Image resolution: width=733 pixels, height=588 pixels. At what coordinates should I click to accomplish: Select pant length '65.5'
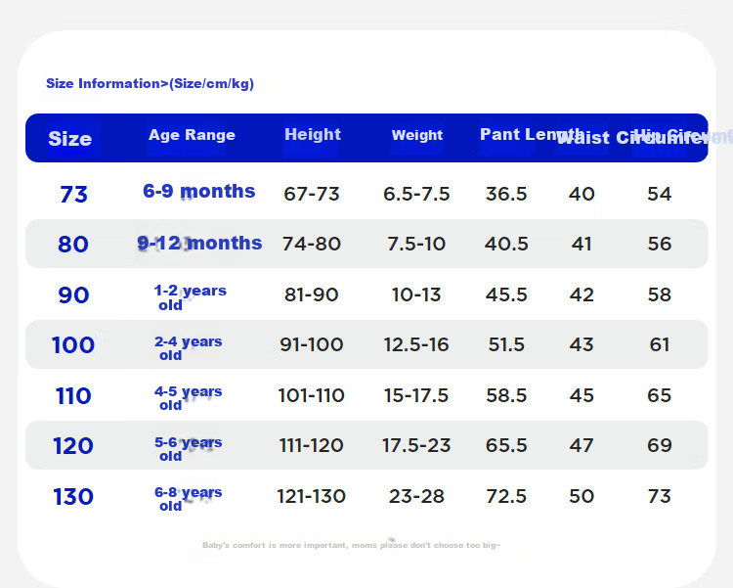pos(506,445)
